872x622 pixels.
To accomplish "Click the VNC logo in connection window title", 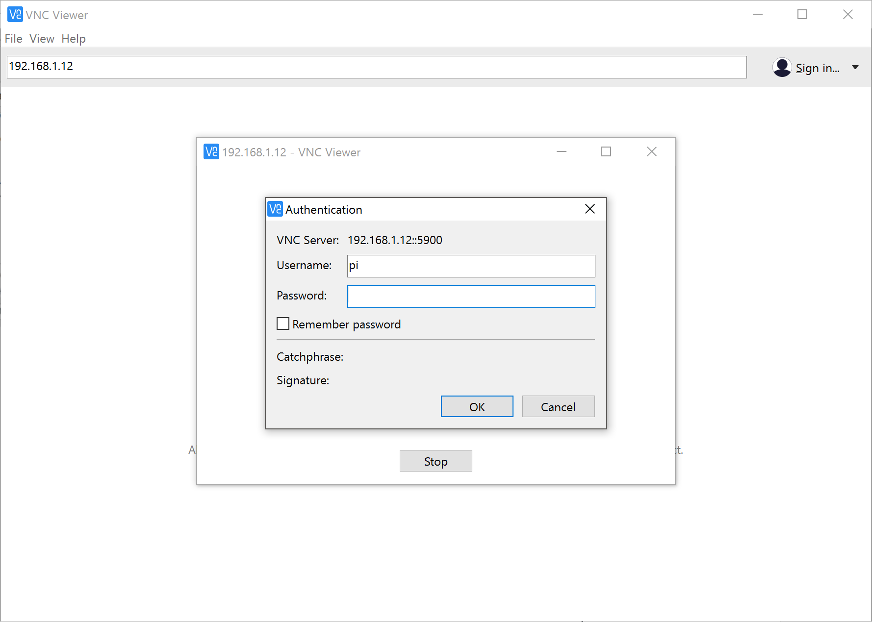I will point(211,152).
